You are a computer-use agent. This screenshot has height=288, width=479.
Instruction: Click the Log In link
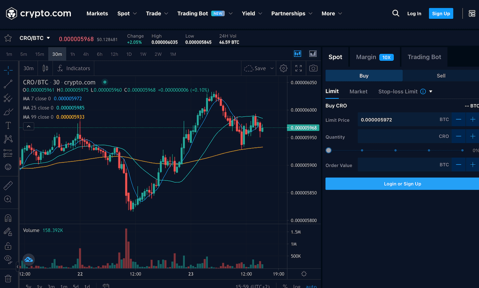point(414,14)
